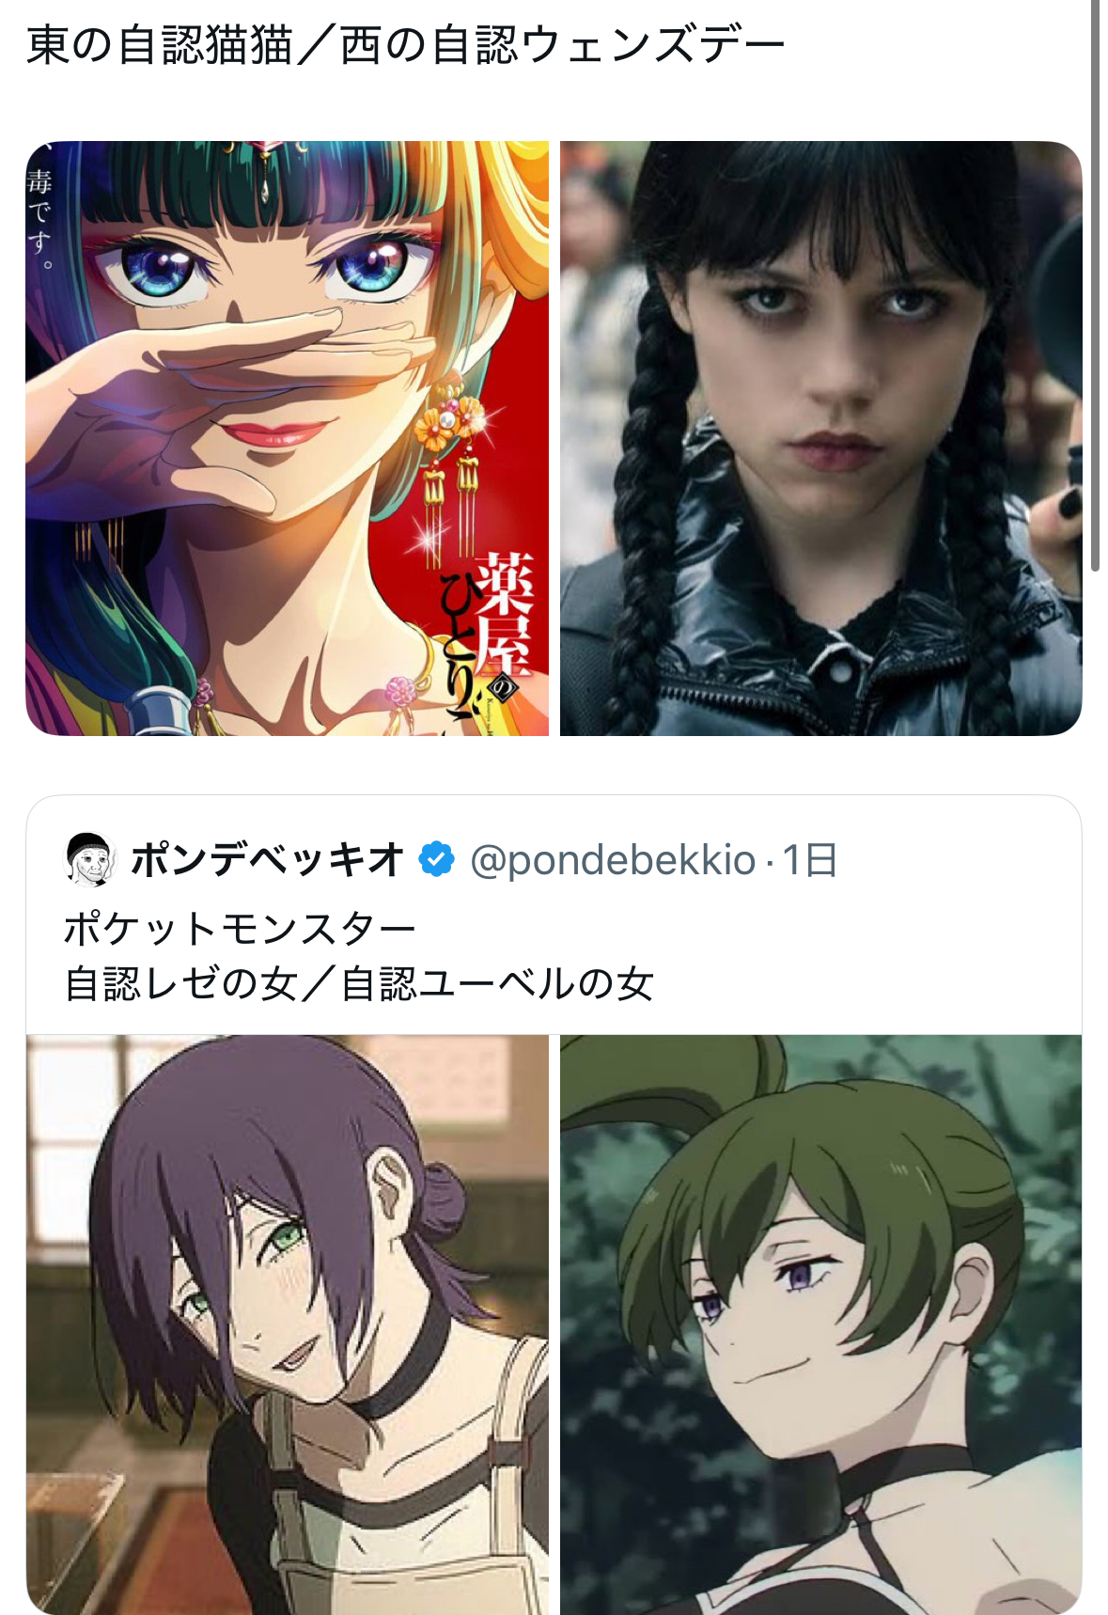The width and height of the screenshot is (1108, 1615).
Task: Tap the 1日 timestamp
Action: 810,859
